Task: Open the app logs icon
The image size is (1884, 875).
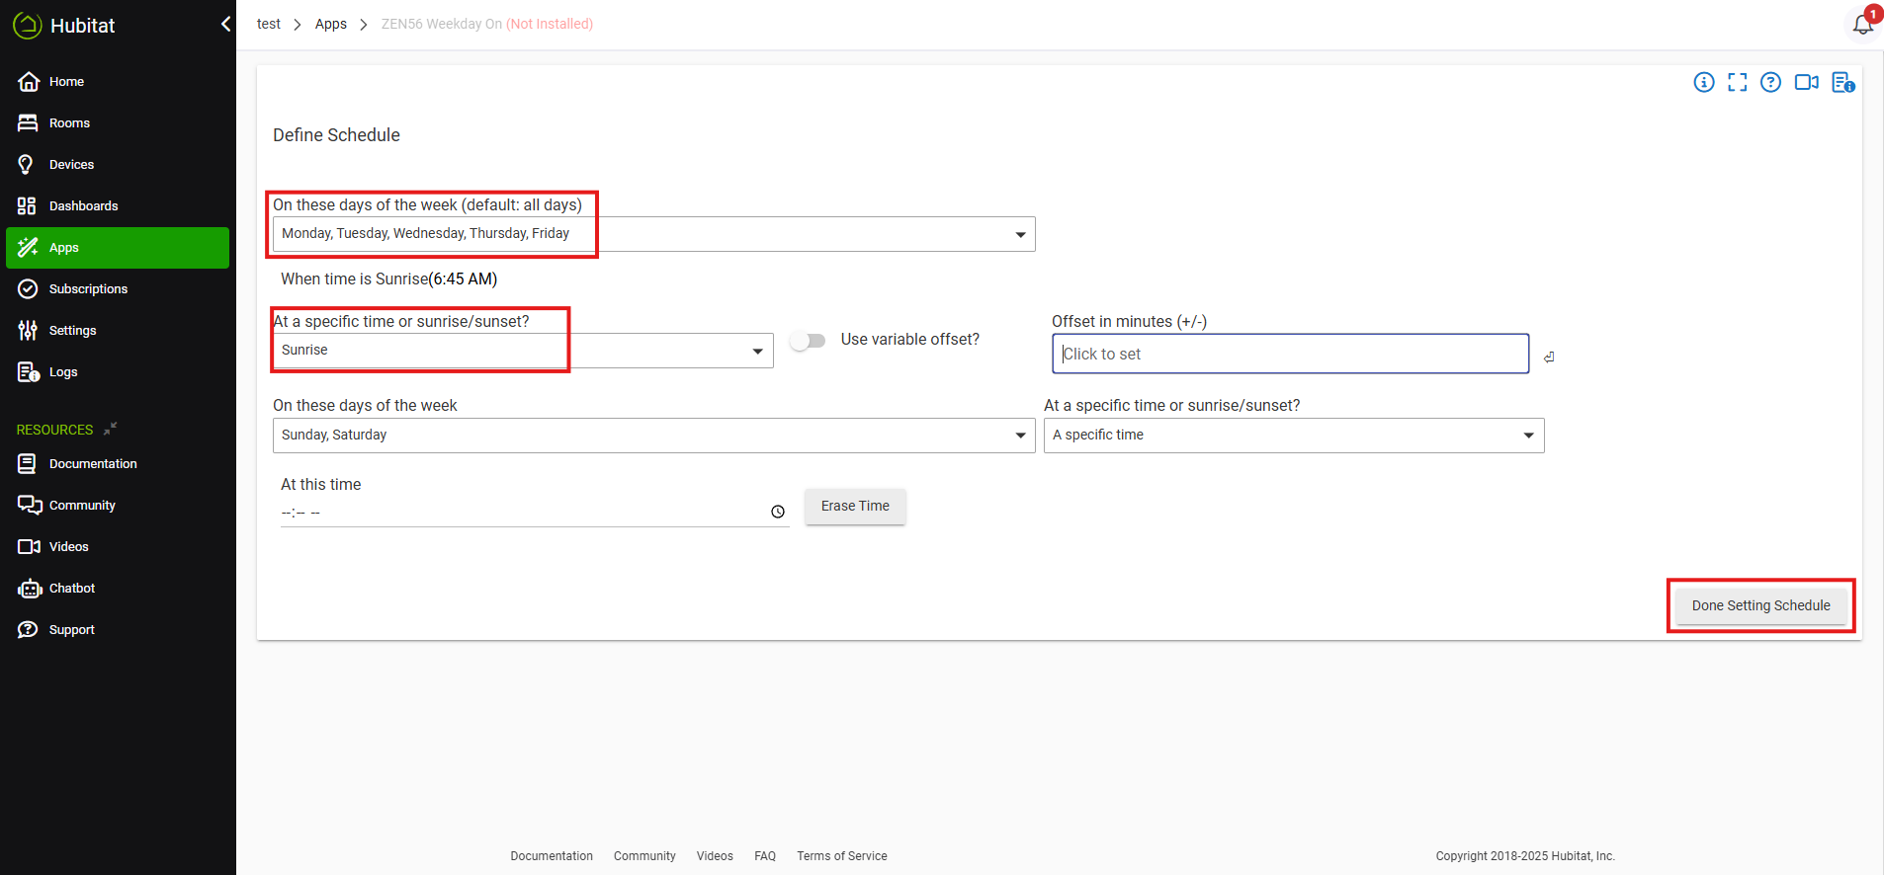Action: coord(1842,82)
